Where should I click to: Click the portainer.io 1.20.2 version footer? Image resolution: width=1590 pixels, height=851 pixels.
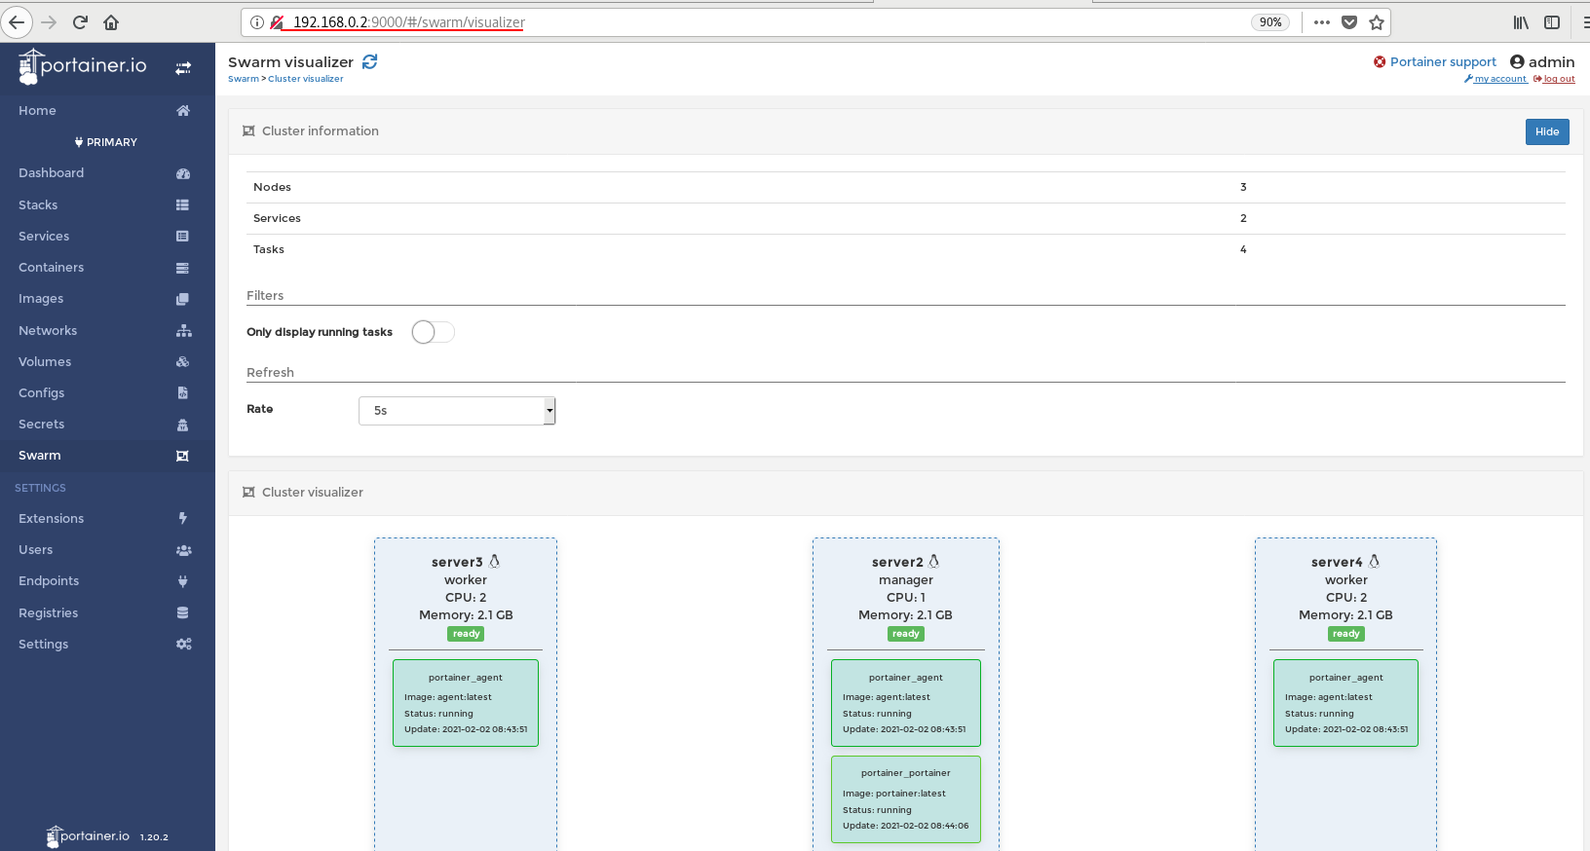click(x=107, y=836)
